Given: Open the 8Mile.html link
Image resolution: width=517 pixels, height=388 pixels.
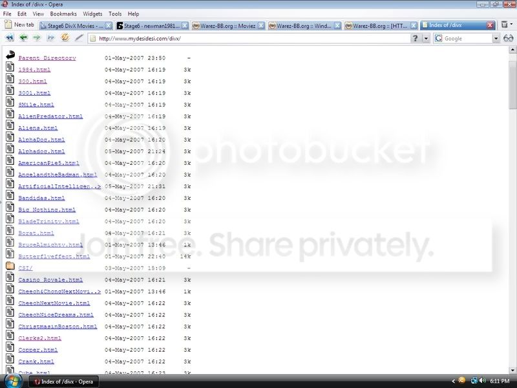Looking at the screenshot, I should (x=36, y=105).
